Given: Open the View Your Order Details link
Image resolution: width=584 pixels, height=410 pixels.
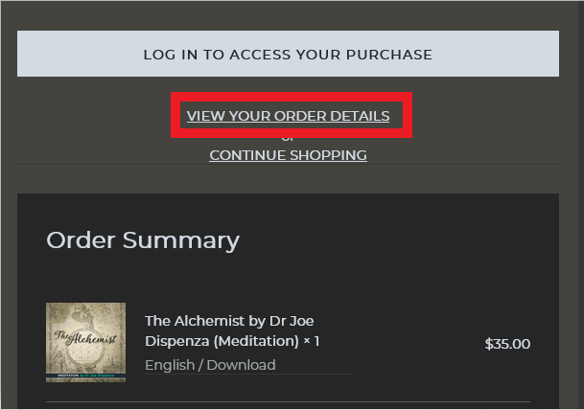Looking at the screenshot, I should pos(288,116).
